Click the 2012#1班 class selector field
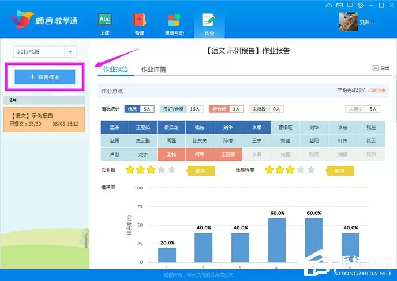The height and width of the screenshot is (281, 397). tap(44, 52)
